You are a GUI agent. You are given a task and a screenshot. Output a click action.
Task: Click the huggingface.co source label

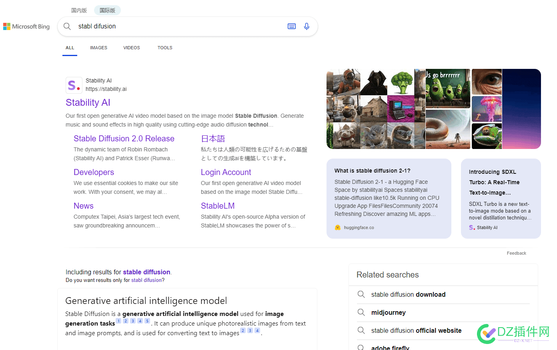(359, 227)
